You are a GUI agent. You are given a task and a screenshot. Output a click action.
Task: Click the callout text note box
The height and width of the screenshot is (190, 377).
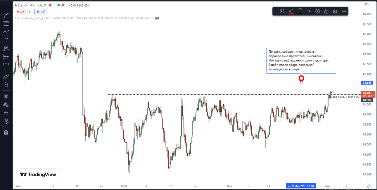point(301,61)
